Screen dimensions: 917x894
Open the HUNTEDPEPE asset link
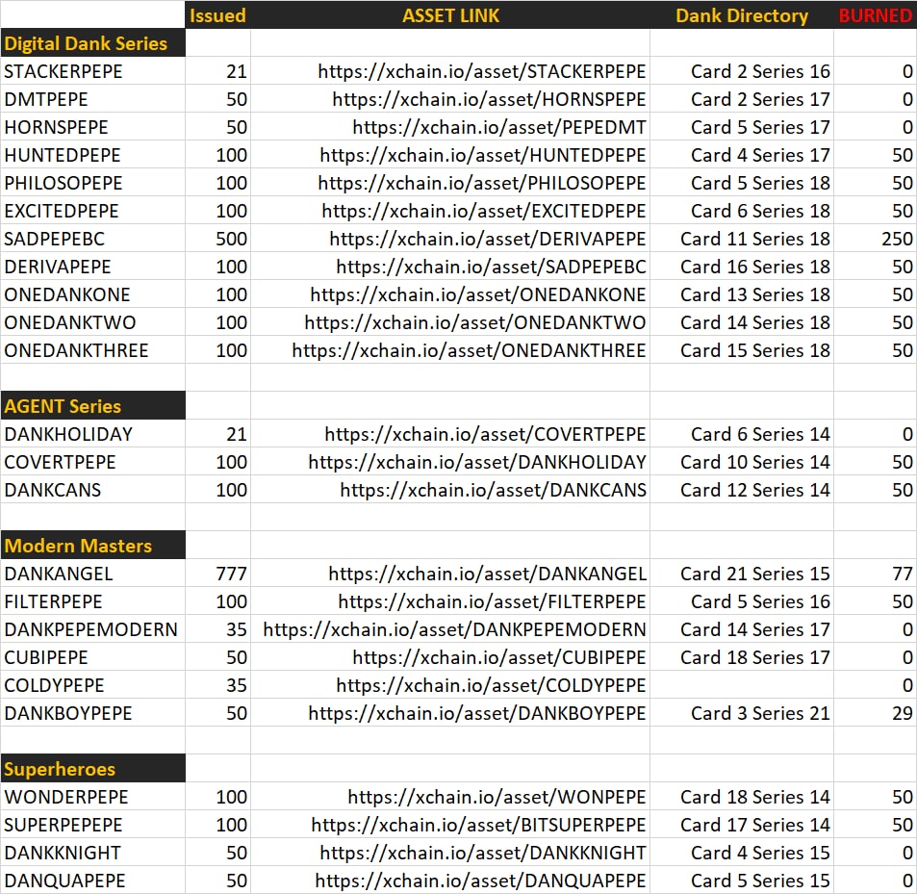tap(483, 155)
